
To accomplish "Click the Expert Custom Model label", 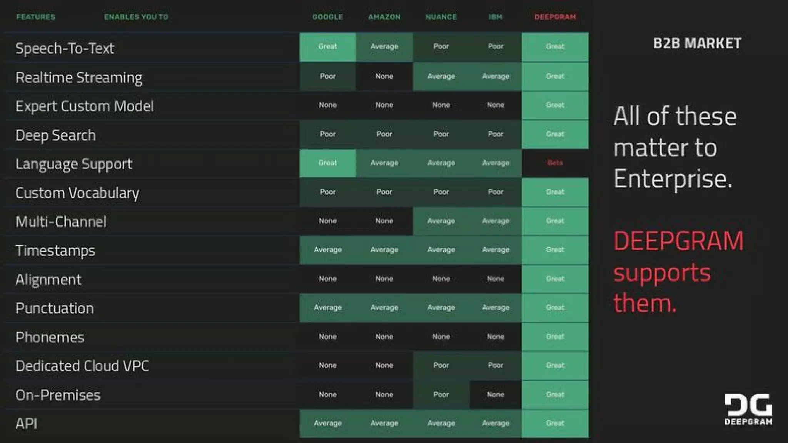I will click(84, 106).
